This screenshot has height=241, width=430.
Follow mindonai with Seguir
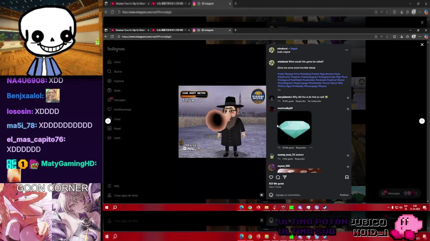coord(294,49)
